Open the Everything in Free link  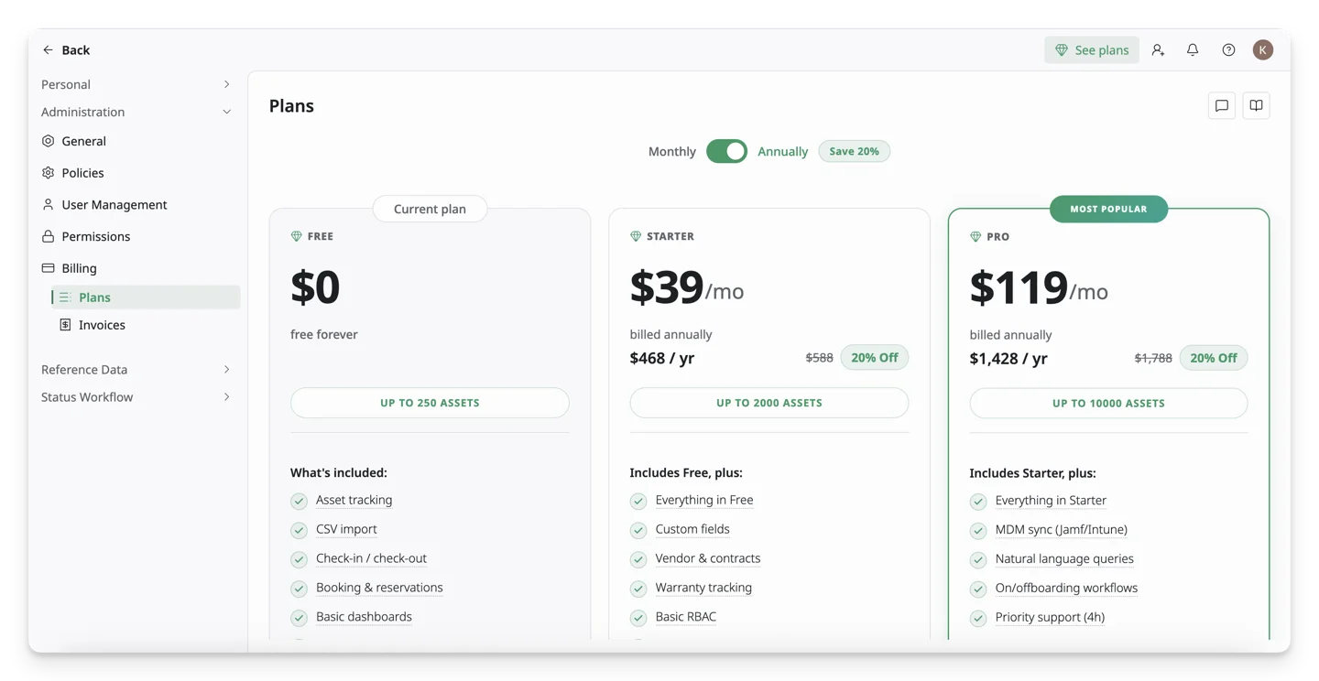point(704,501)
